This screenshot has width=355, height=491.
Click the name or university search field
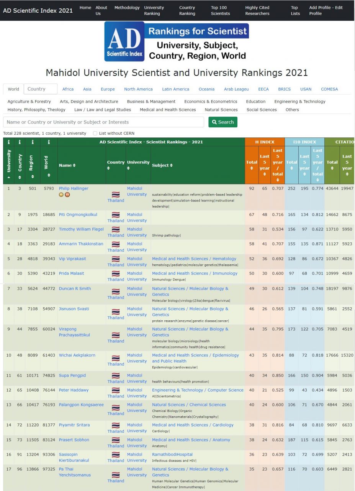coord(103,122)
